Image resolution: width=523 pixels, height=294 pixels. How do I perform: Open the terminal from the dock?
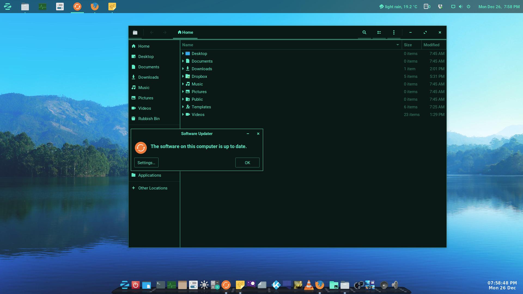click(160, 285)
